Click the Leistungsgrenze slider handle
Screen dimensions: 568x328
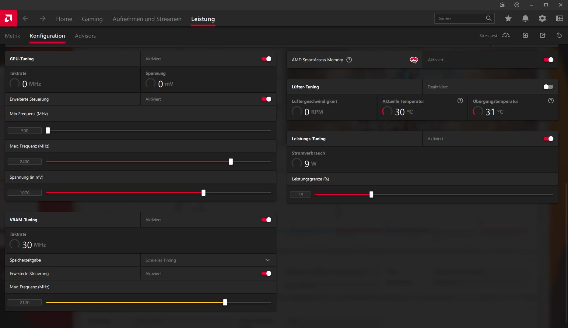pos(371,194)
